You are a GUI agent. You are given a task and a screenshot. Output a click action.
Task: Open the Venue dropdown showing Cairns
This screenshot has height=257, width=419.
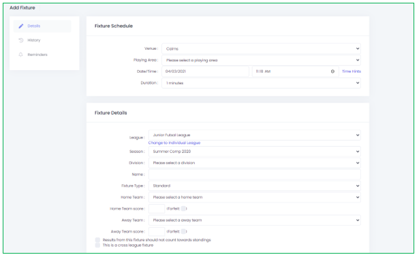pyautogui.click(x=261, y=48)
